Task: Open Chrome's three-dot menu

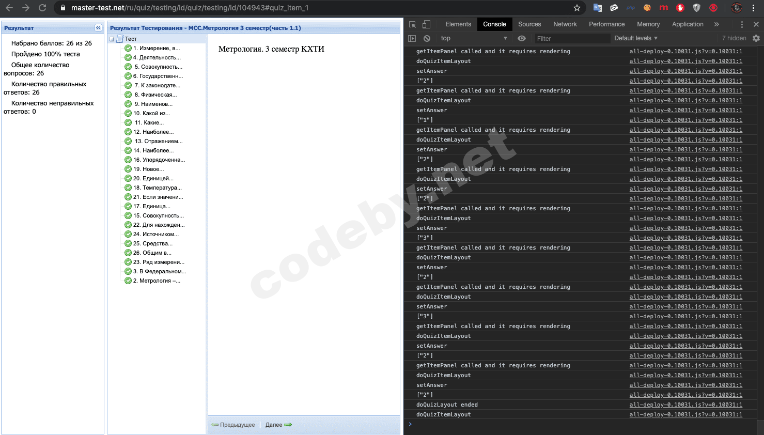Action: tap(754, 8)
